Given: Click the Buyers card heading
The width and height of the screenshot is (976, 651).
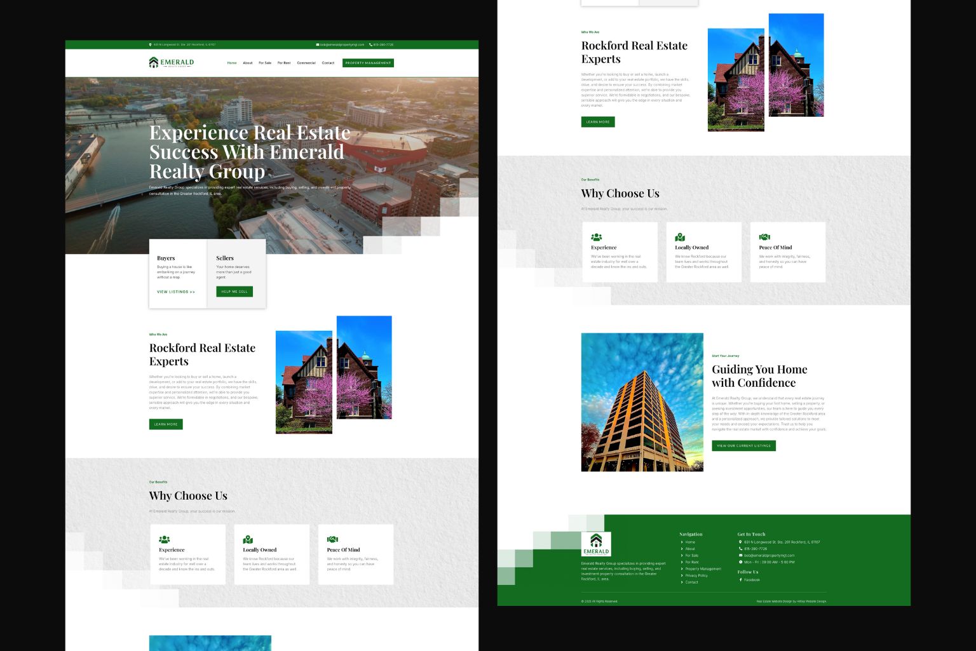Looking at the screenshot, I should click(166, 258).
